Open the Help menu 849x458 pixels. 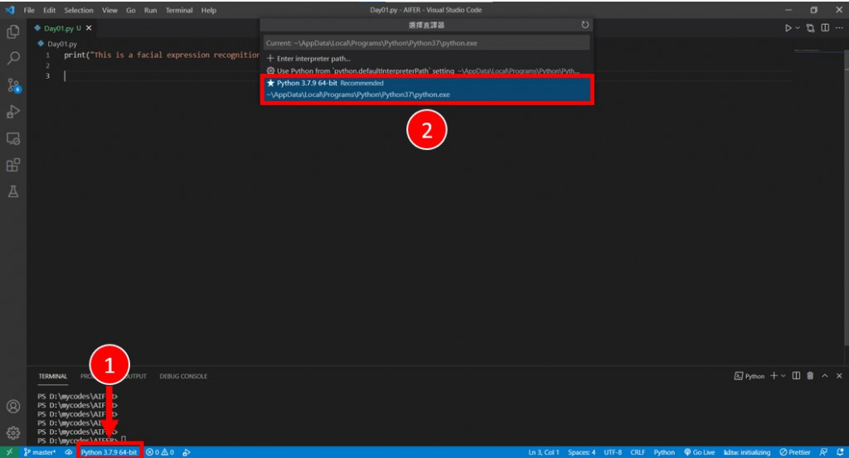pos(208,10)
